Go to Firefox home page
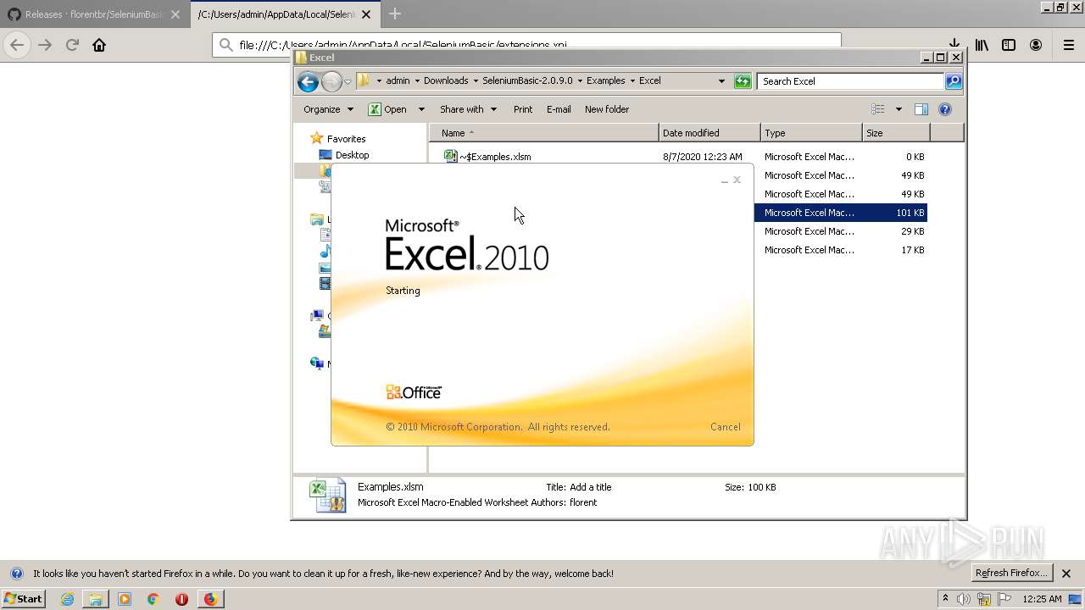 [x=99, y=46]
